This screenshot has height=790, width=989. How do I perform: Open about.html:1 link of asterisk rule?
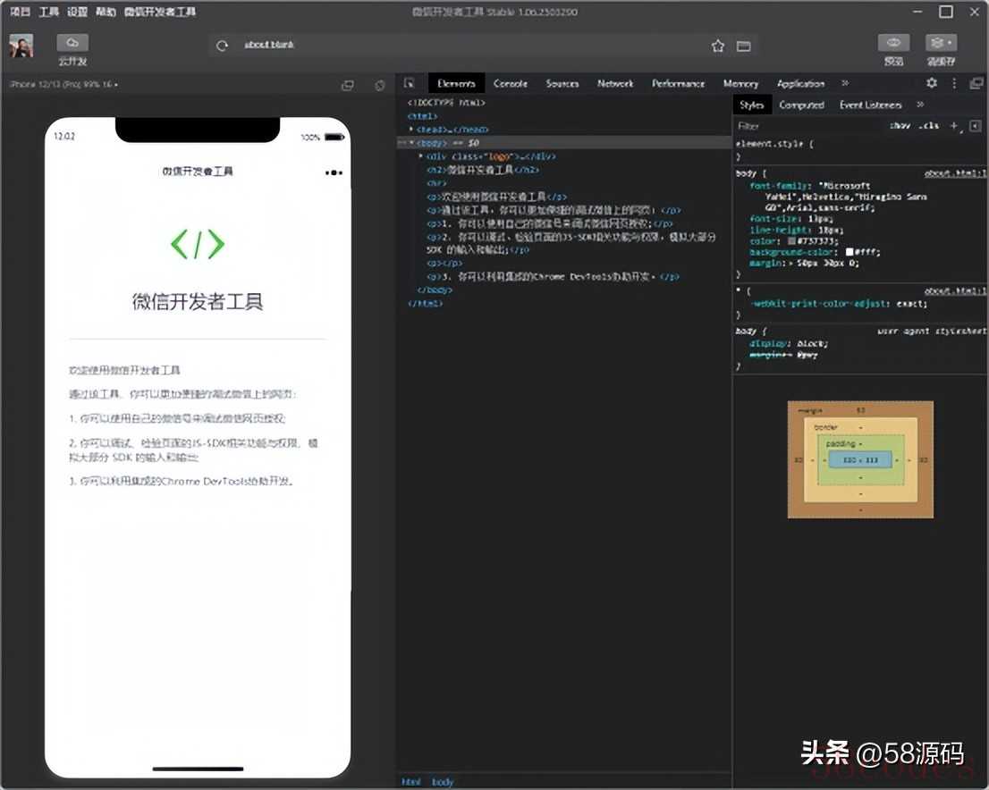click(954, 290)
